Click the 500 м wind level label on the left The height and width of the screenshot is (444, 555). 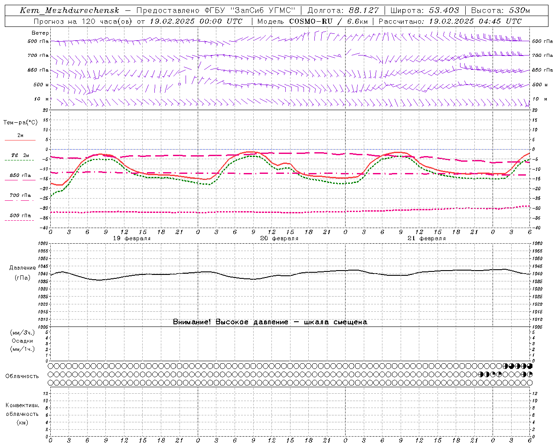[41, 85]
